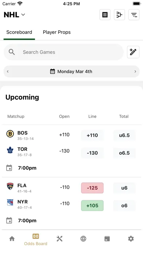143x255 pixels.
Task: Open the globe icon in bottom bar
Action: [83, 239]
